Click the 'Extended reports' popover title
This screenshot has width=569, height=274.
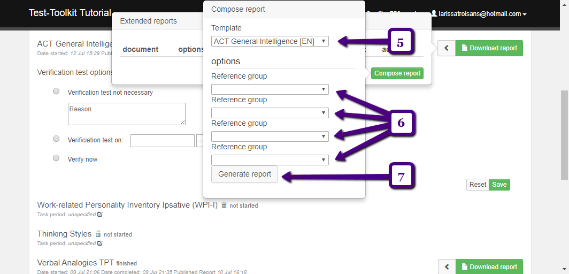point(149,21)
